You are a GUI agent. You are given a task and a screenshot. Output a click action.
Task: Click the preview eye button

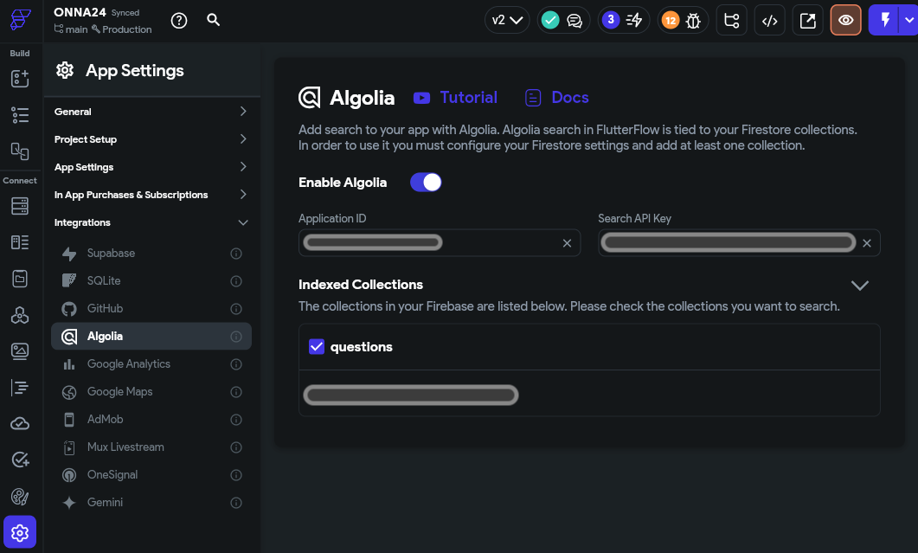point(846,20)
